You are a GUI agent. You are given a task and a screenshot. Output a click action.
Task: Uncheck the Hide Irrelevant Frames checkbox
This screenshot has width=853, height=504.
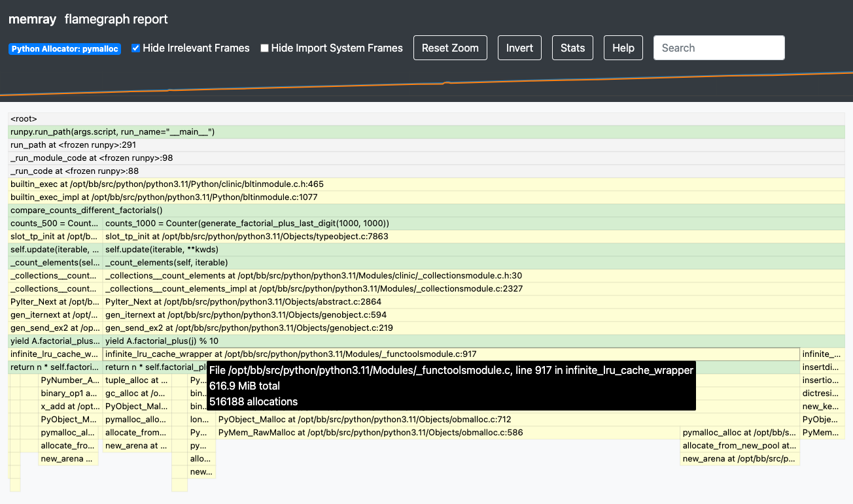(x=136, y=48)
